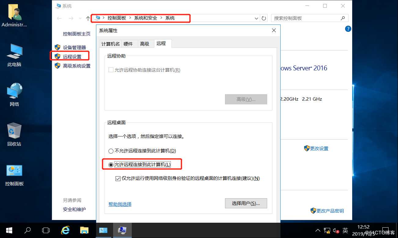
Task: Click 更改设置 shield link
Action: pyautogui.click(x=319, y=148)
